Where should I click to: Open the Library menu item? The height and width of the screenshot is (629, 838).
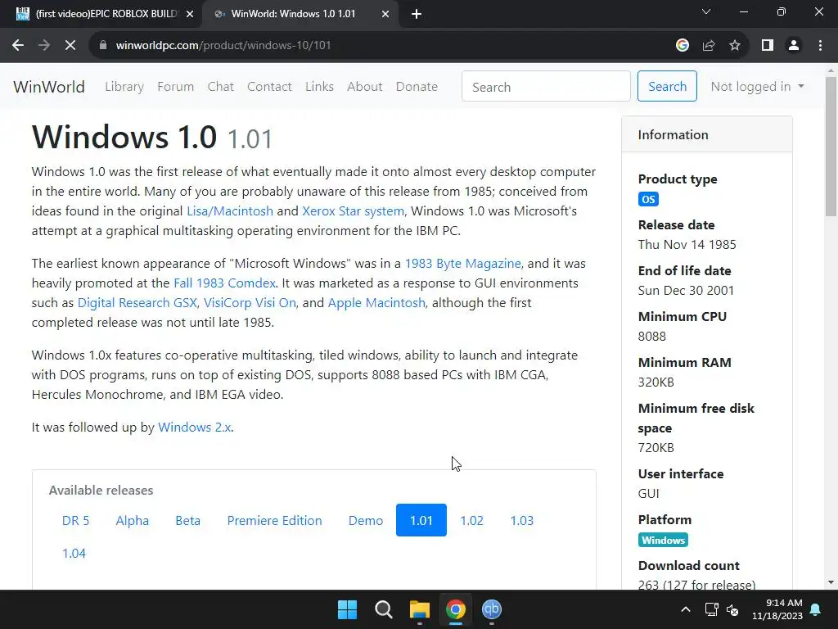pos(124,87)
